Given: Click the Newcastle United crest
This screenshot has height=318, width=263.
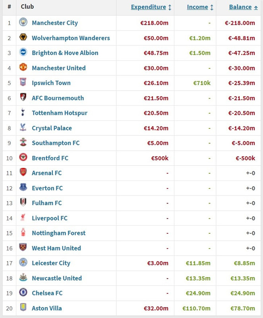Looking at the screenshot, I should pyautogui.click(x=23, y=277).
